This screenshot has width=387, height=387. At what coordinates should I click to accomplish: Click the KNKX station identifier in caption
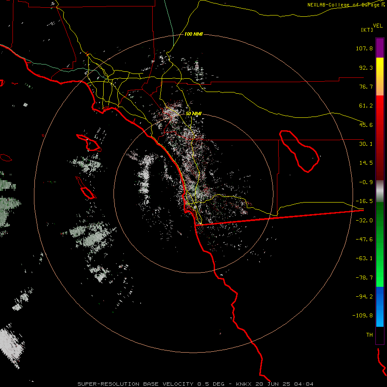coord(244,384)
